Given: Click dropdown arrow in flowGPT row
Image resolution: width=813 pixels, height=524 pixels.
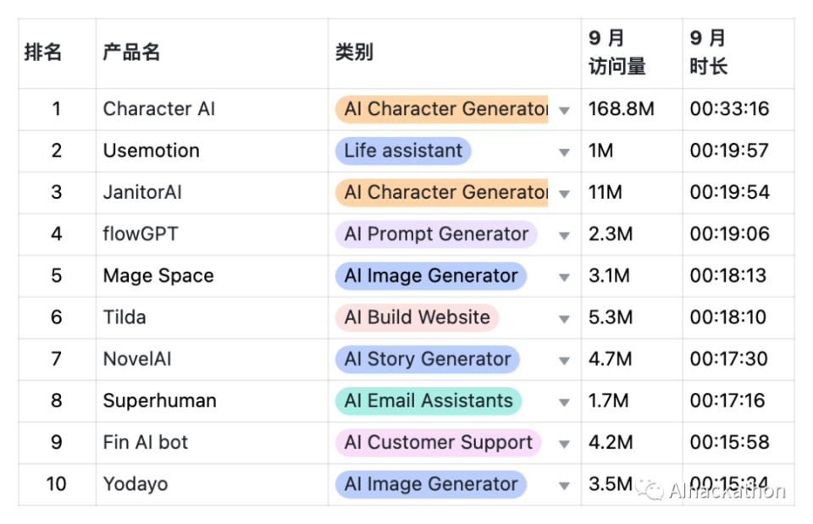Looking at the screenshot, I should pos(564,235).
